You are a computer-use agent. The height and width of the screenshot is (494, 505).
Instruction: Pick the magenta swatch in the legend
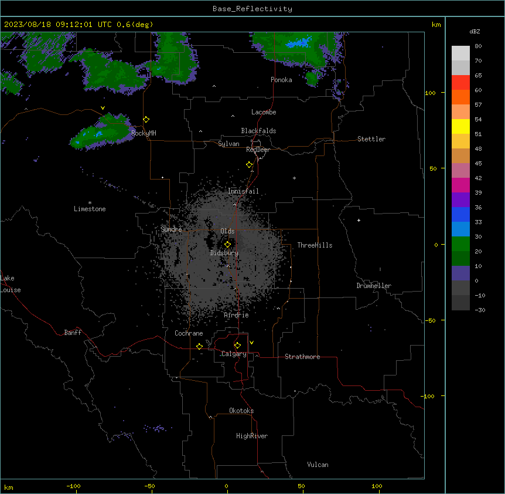pyautogui.click(x=460, y=185)
